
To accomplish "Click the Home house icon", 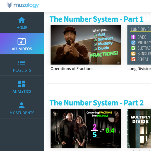I will (22, 20).
